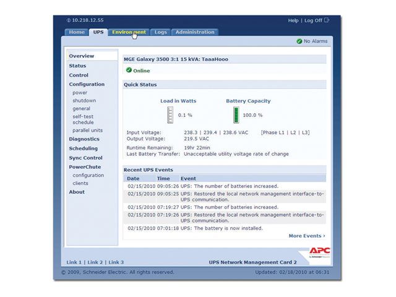Click the Updated timestamp in footer
Screen dimensions: 396x297
(x=292, y=272)
